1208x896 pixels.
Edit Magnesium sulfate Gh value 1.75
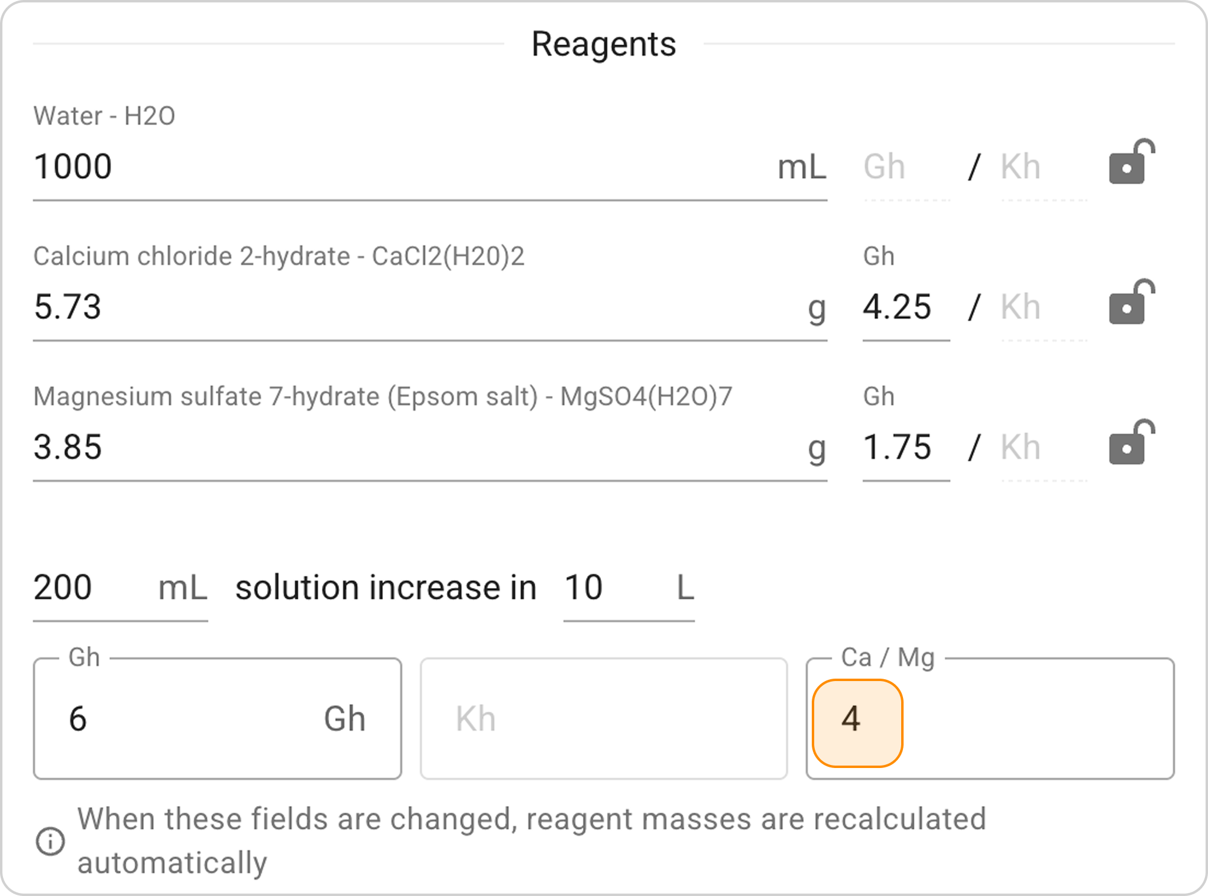coord(905,447)
